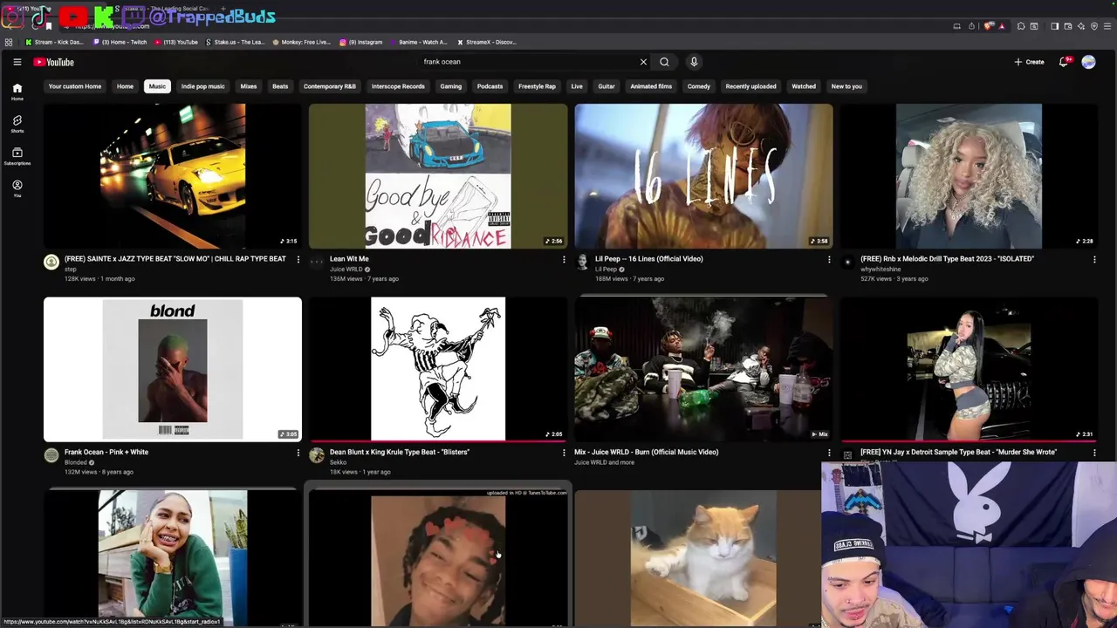Open the "Dean Blunt x King Krule Type Beat" title
This screenshot has width=1117, height=628.
[400, 453]
